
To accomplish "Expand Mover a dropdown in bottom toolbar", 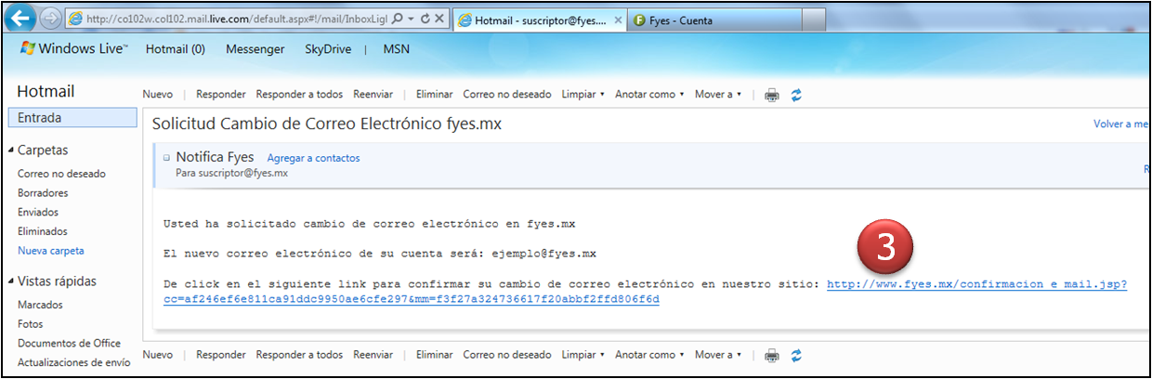I will pos(717,354).
